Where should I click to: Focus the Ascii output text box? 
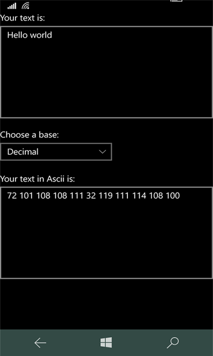coord(106,233)
